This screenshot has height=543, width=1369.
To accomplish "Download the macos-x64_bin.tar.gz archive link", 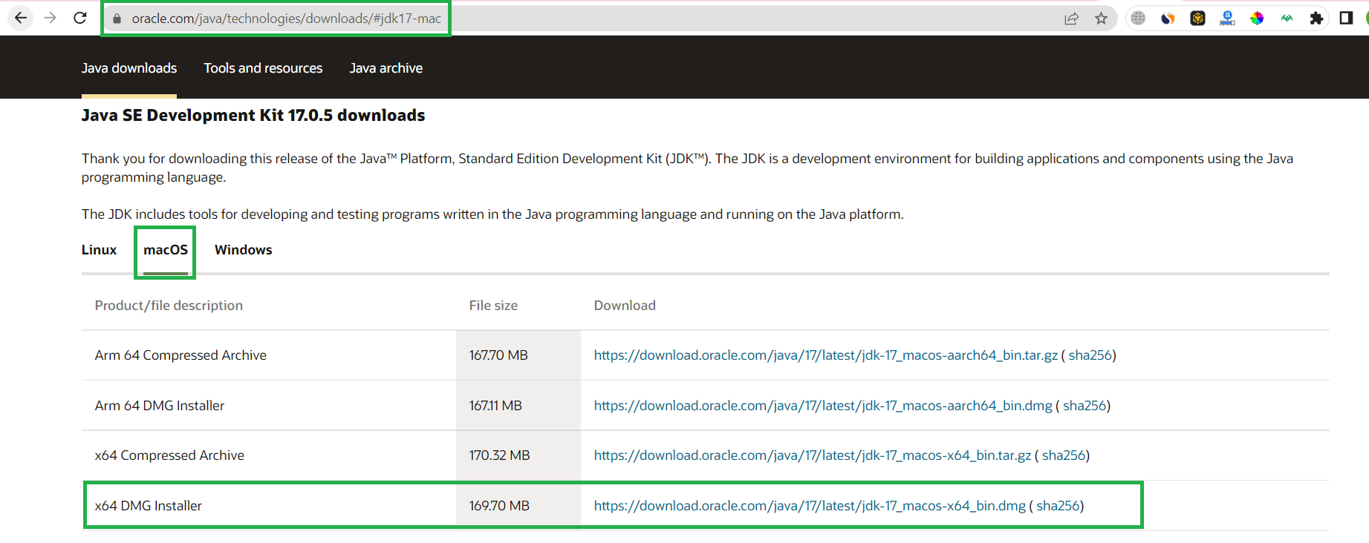I will pyautogui.click(x=813, y=455).
